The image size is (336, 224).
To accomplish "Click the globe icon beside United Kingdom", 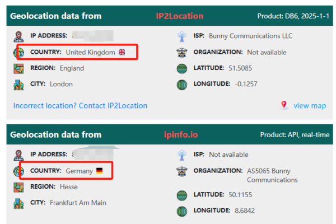I will pos(18,53).
